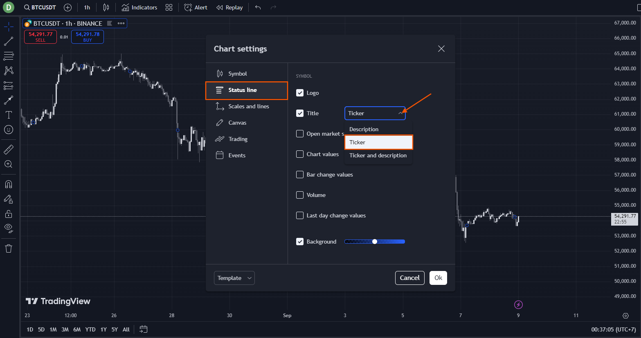Open the status line more options menu
Screen dimensions: 641x338
point(121,23)
